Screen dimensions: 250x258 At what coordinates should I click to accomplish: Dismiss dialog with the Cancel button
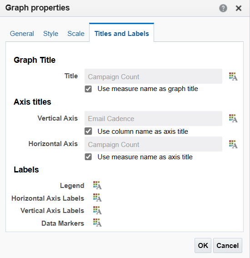click(x=227, y=246)
